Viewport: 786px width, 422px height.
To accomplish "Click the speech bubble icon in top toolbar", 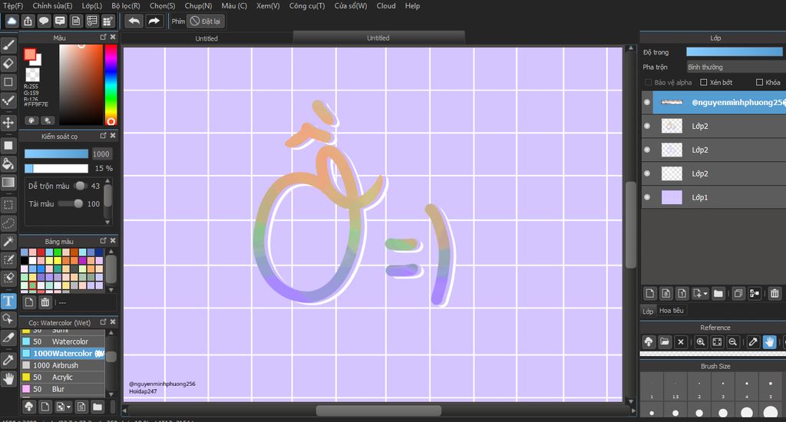I will [44, 21].
